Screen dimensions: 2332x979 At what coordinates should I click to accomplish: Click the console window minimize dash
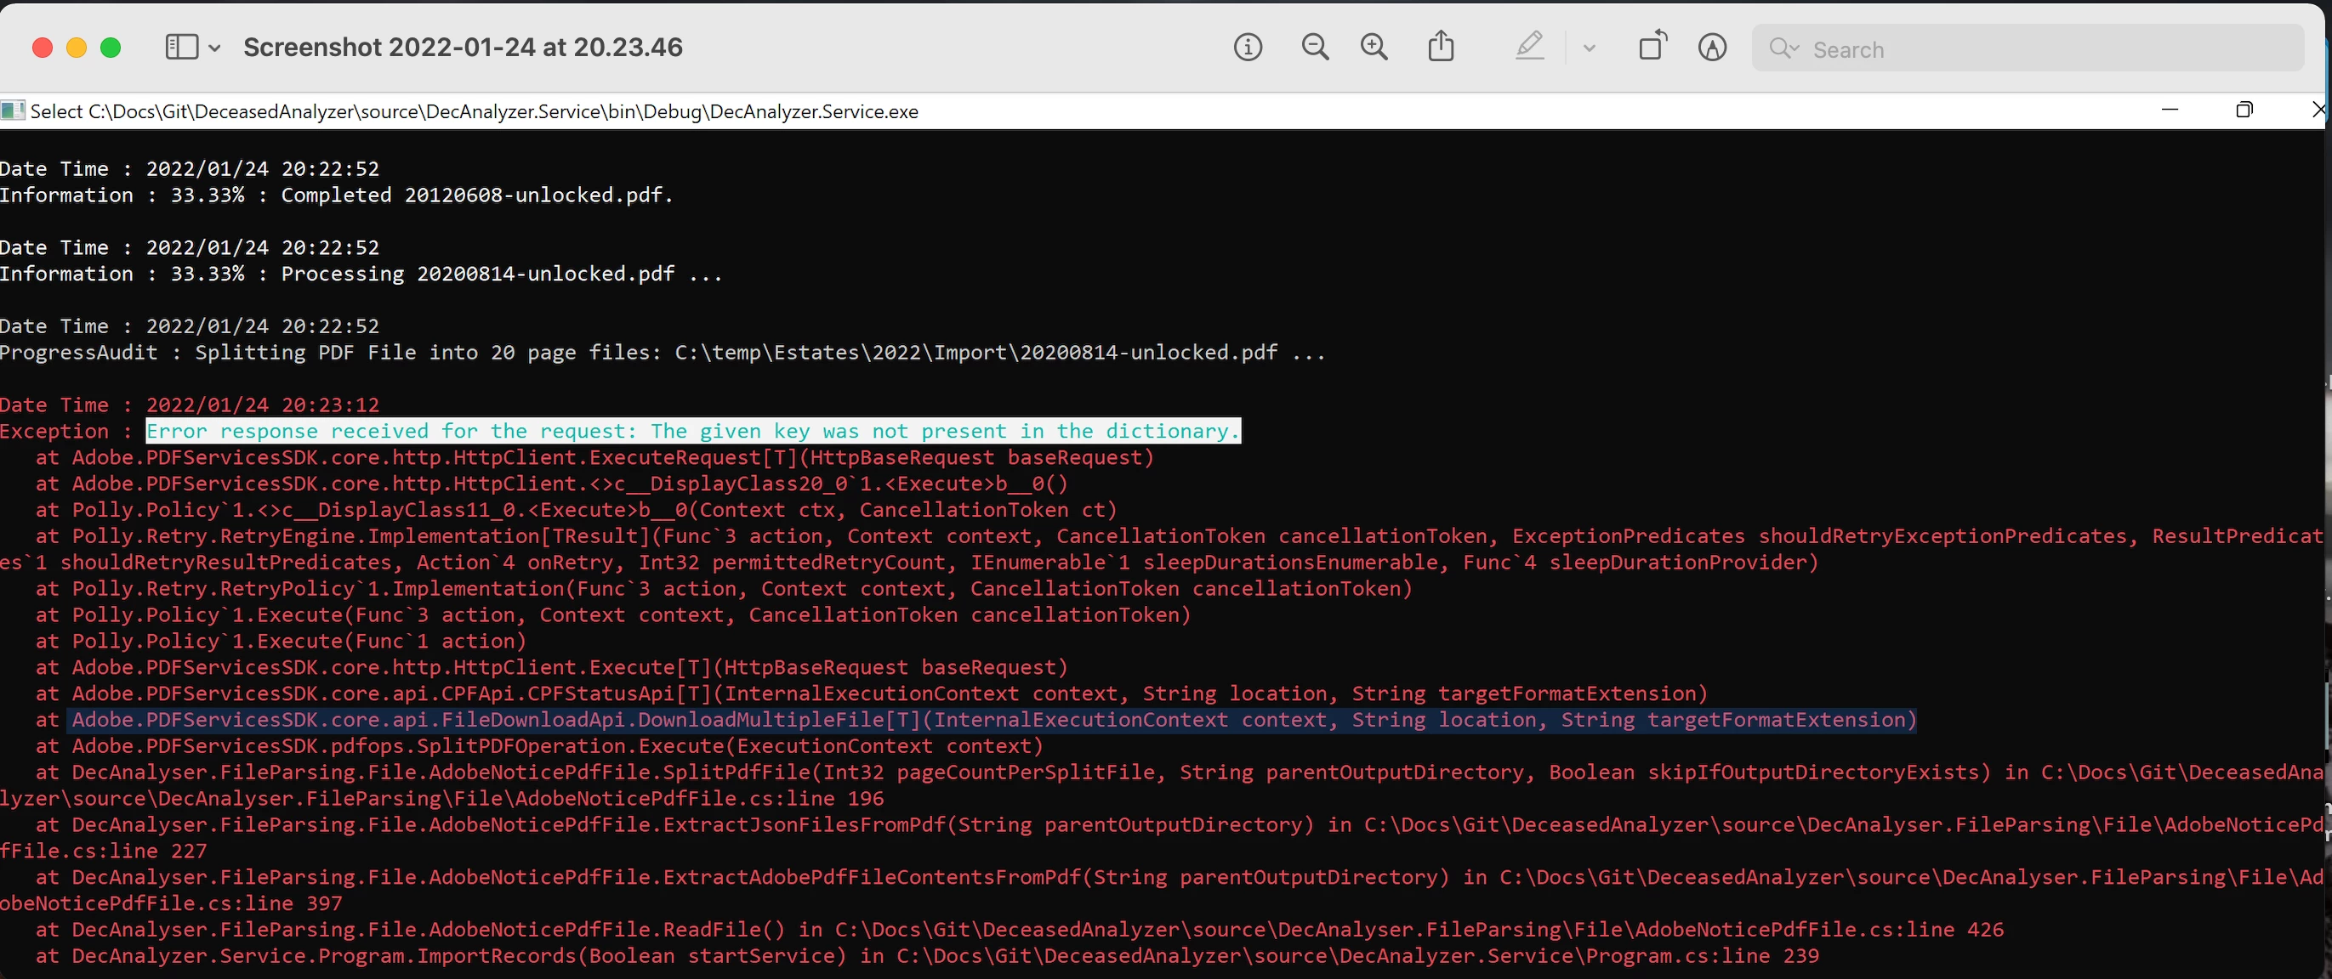[2169, 110]
